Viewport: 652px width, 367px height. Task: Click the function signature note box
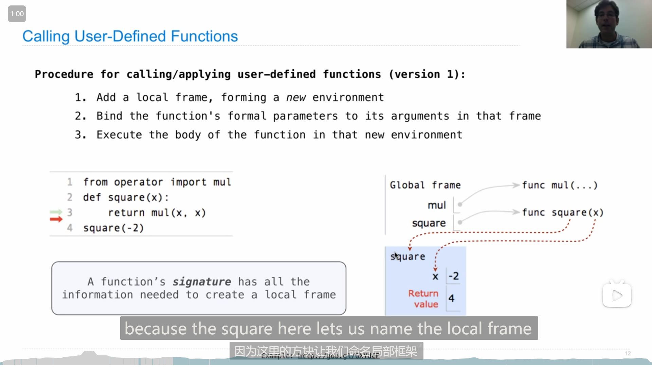click(x=199, y=288)
